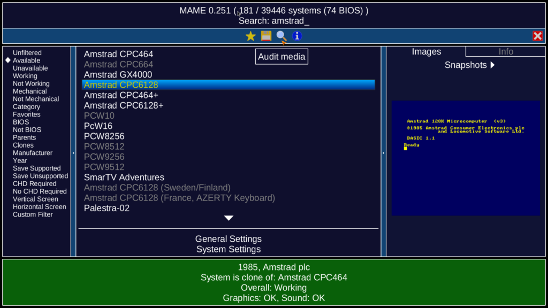Viewport: 548px width, 308px height.
Task: Switch to the Info tab
Action: [x=505, y=52]
